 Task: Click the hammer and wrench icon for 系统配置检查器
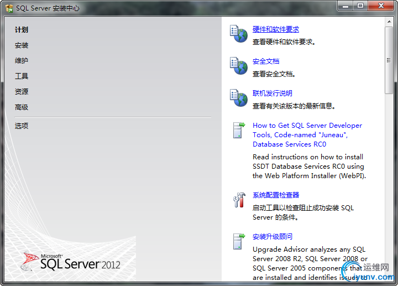pyautogui.click(x=239, y=200)
